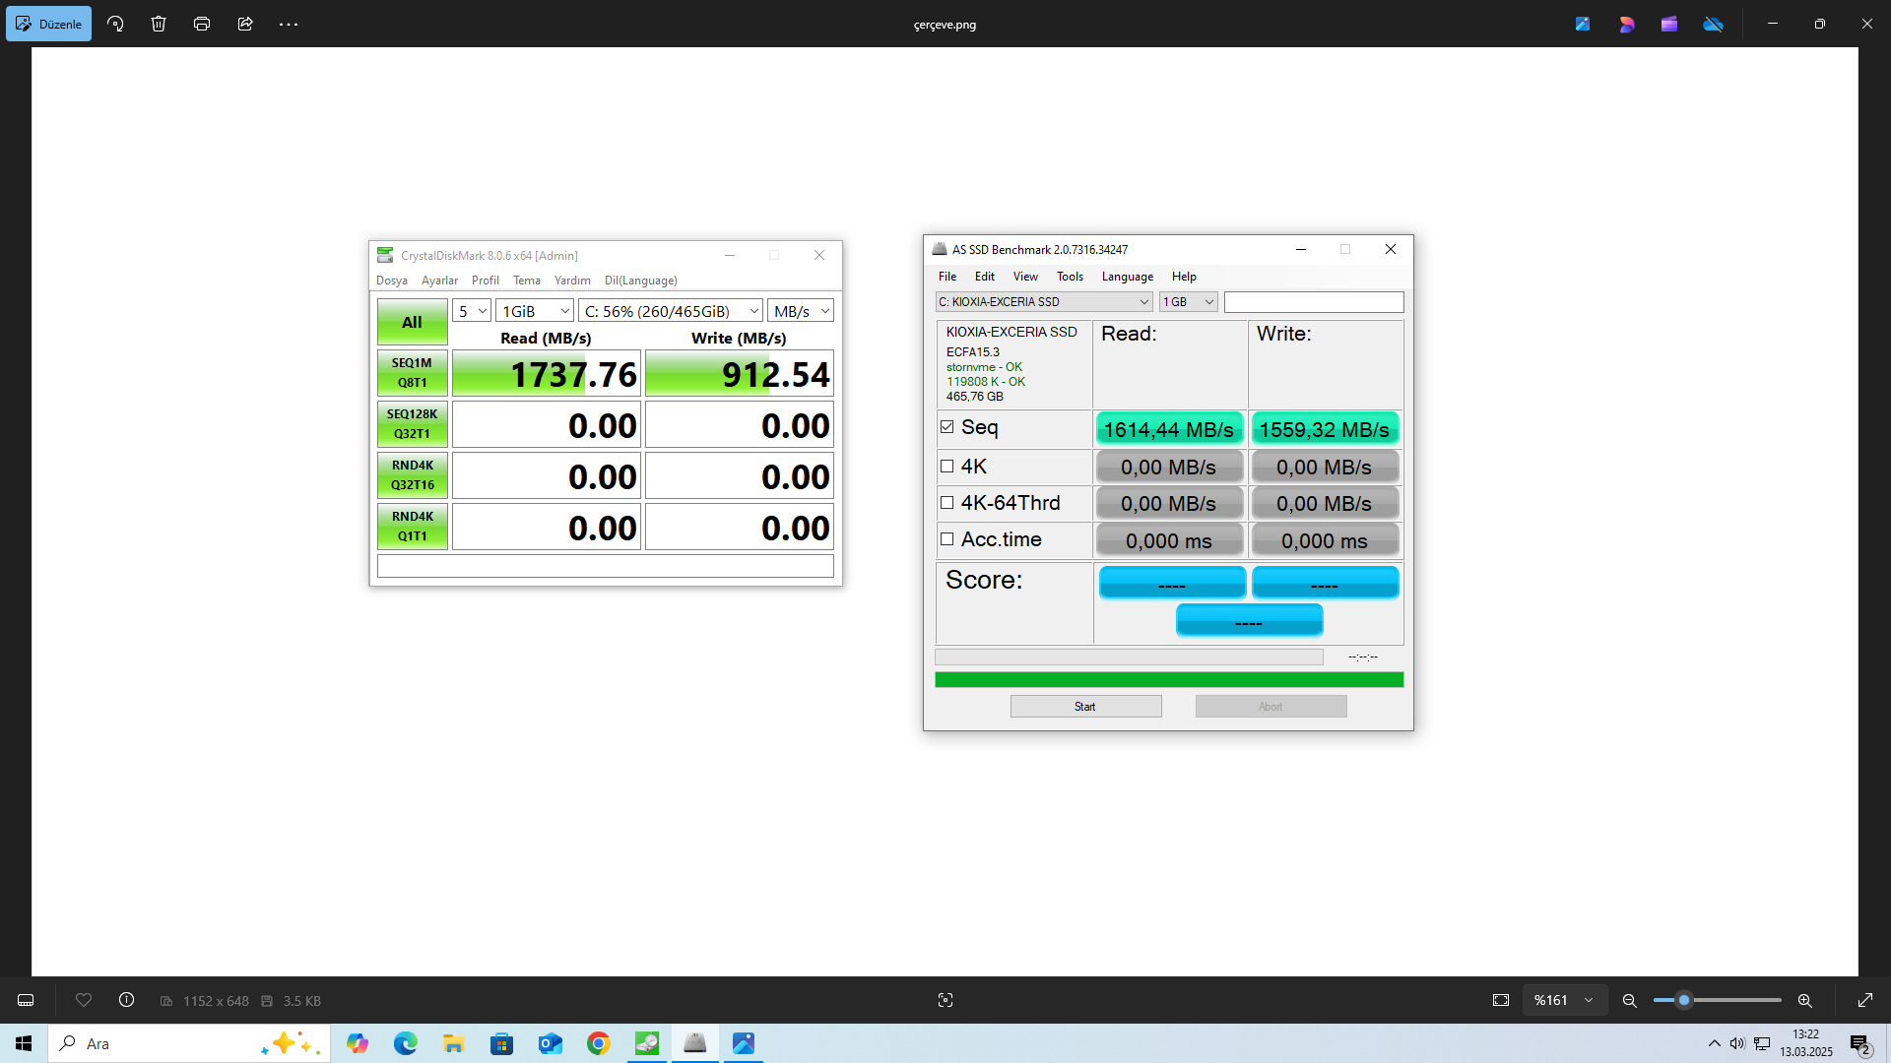Click the visual search scan icon at bottom center
This screenshot has height=1063, width=1891.
(x=945, y=1000)
